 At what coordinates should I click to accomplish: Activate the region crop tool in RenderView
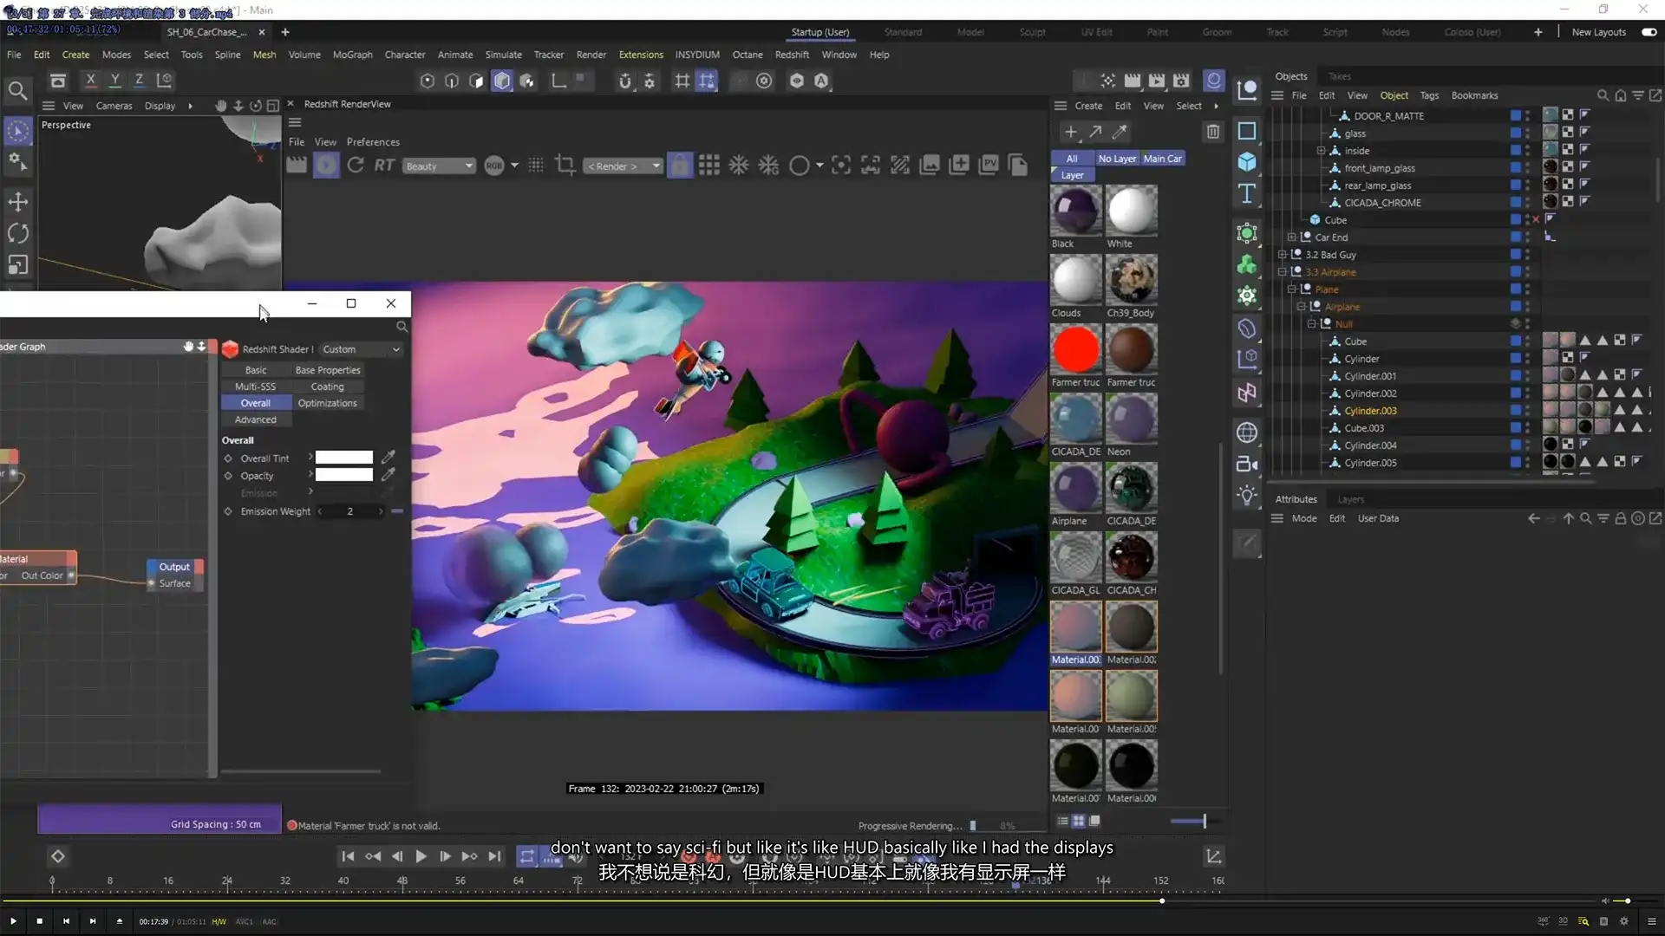pyautogui.click(x=565, y=165)
